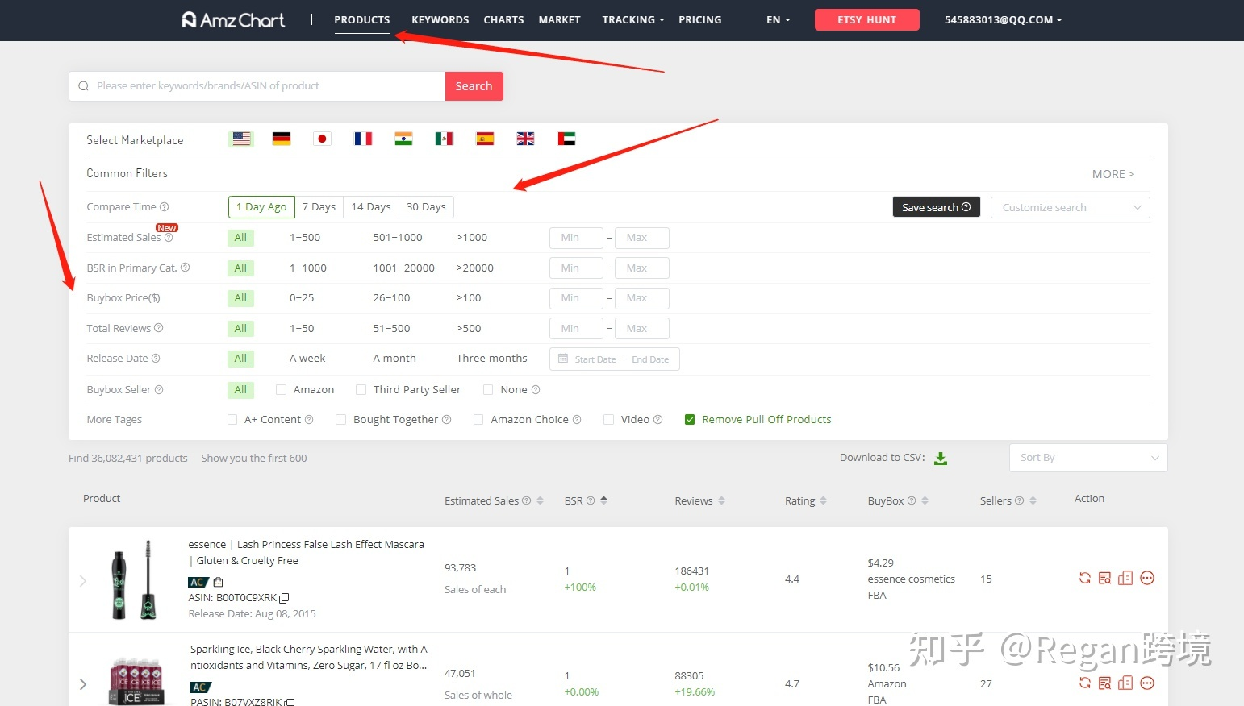The image size is (1244, 706).
Task: Click the red Search button
Action: tap(474, 86)
